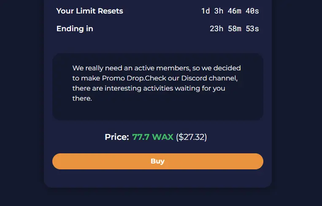Click '53s' in the ending countdown

point(252,29)
